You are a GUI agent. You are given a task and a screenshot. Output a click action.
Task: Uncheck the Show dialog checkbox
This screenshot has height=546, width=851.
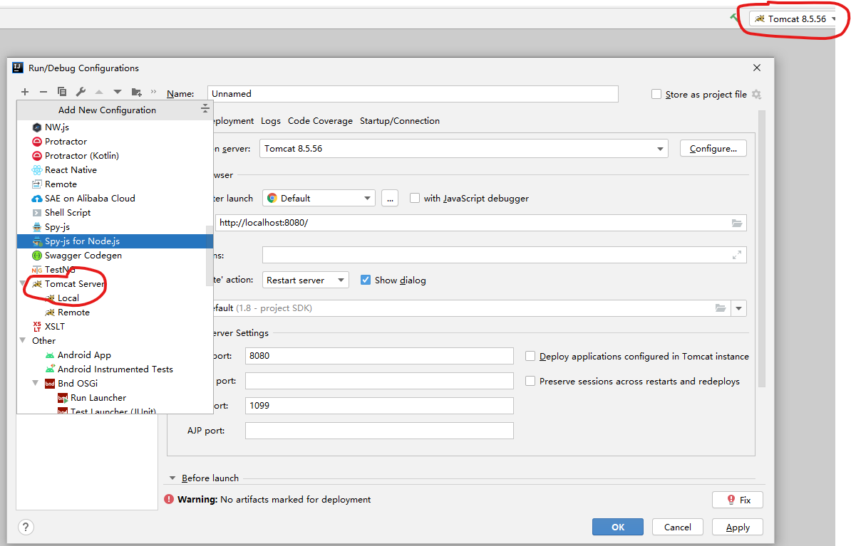(366, 280)
